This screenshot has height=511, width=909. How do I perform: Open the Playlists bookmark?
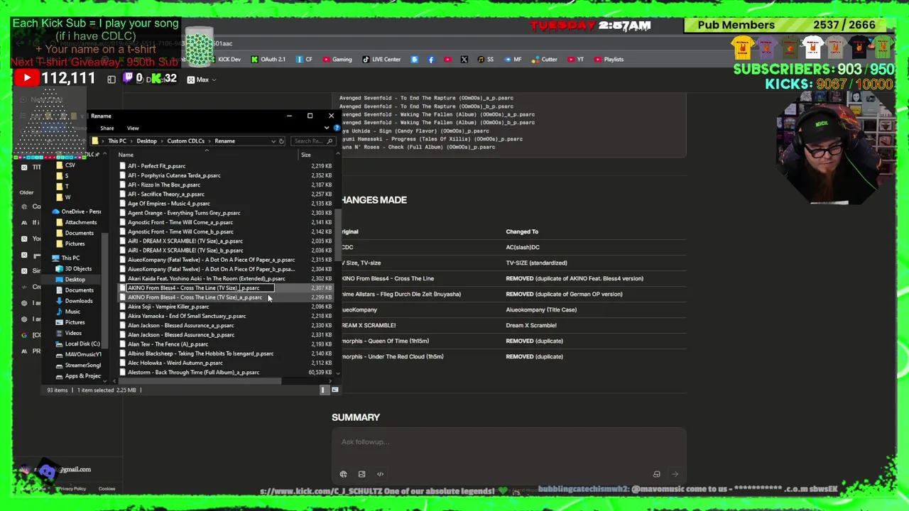point(609,60)
